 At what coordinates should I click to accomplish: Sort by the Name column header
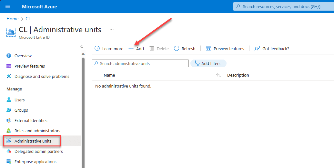(x=109, y=75)
